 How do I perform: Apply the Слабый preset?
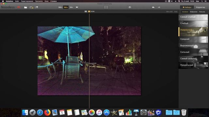point(193,24)
